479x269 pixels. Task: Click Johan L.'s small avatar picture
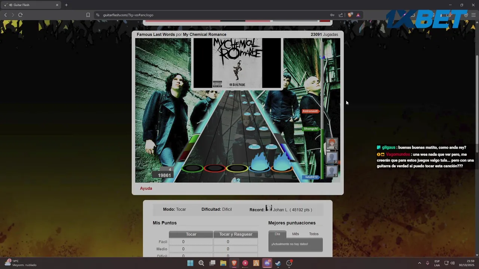tap(269, 208)
